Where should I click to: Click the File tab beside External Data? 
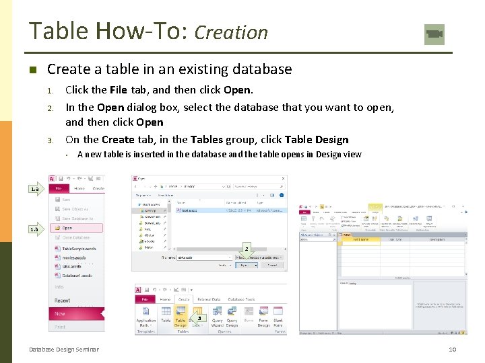145,299
